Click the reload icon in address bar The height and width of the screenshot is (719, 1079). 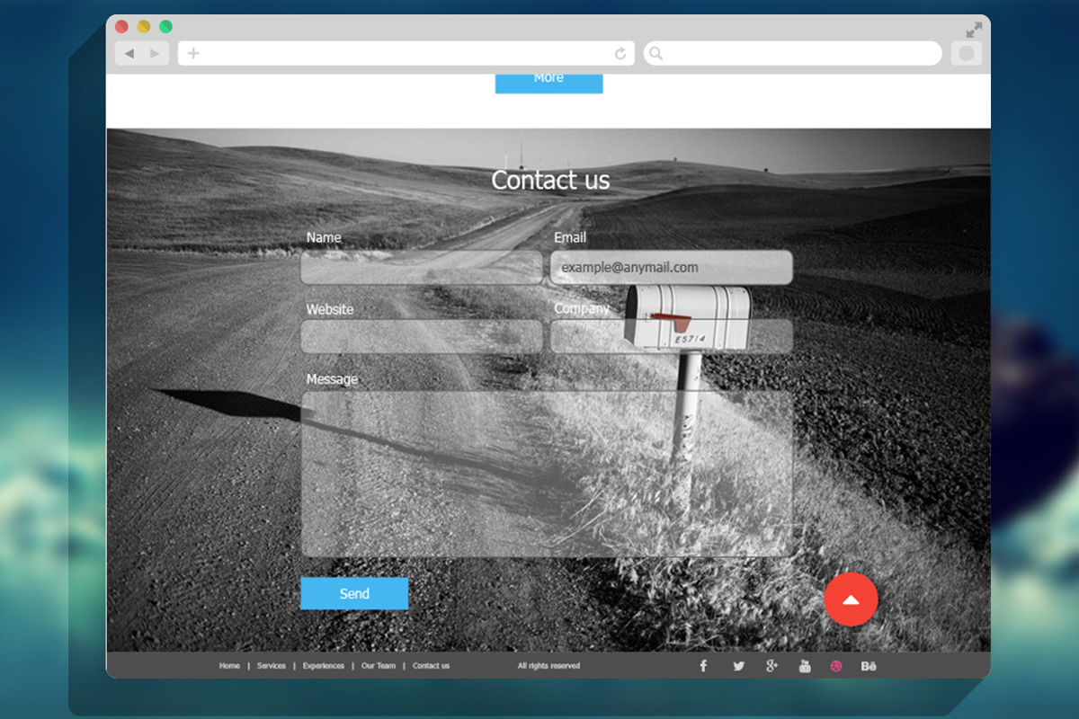620,54
